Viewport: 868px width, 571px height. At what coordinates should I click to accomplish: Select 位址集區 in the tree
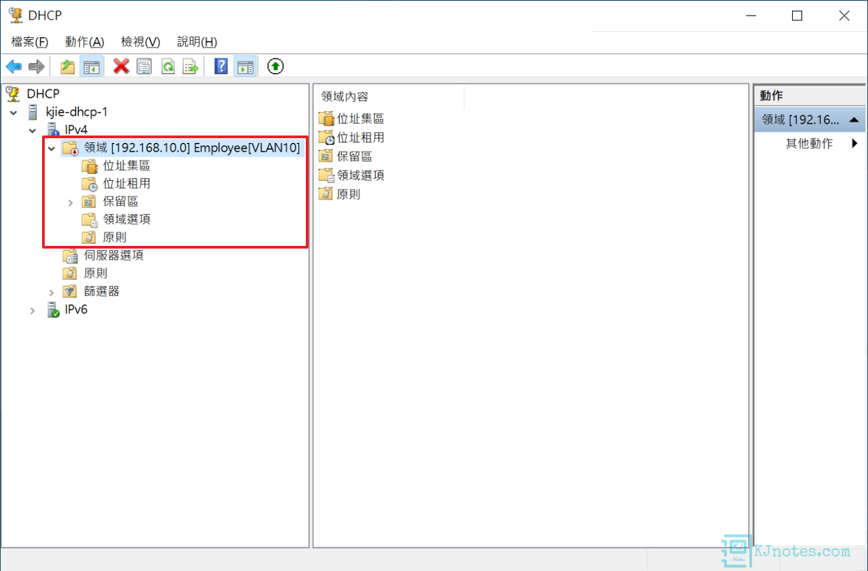(x=127, y=166)
